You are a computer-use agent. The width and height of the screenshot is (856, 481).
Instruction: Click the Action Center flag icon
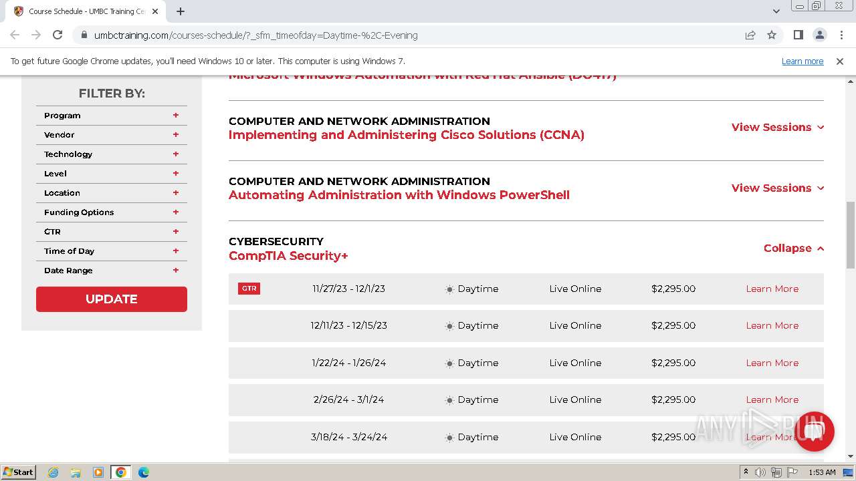click(x=792, y=472)
